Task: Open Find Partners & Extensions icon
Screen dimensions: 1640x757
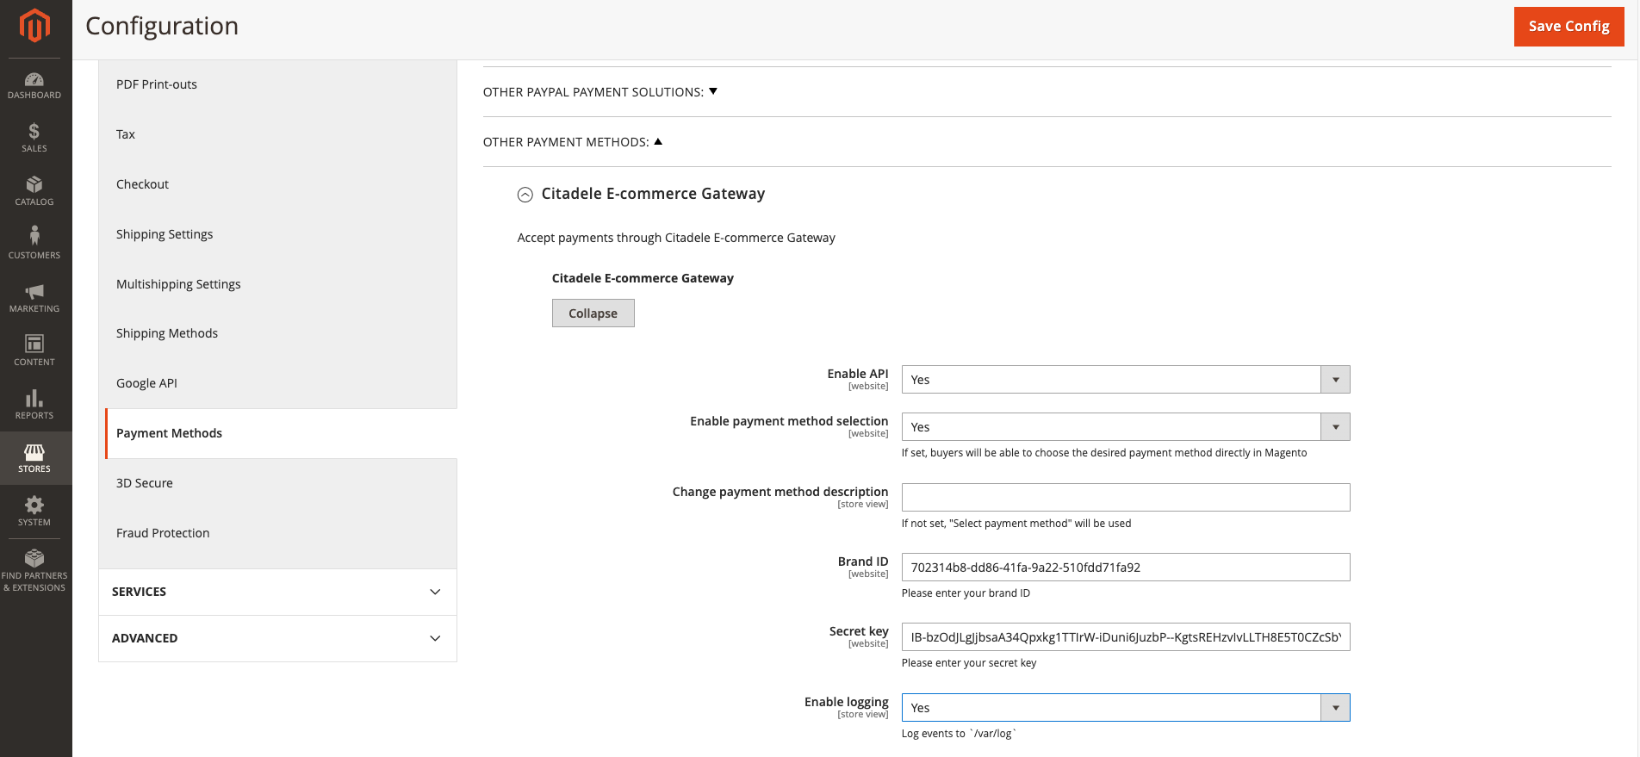Action: [x=34, y=570]
